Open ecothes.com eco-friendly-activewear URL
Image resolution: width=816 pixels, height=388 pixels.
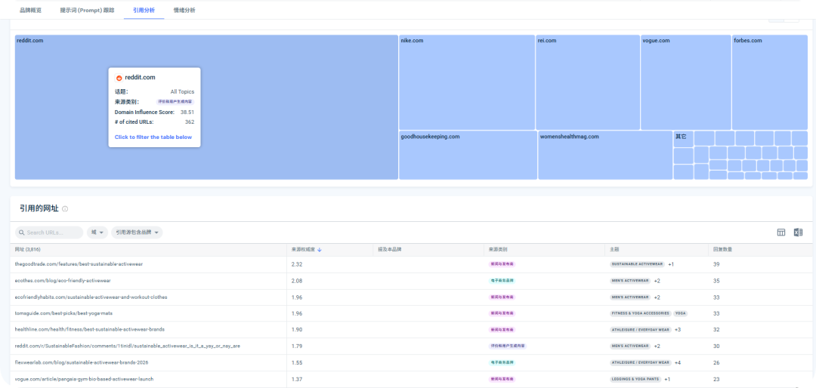click(63, 281)
